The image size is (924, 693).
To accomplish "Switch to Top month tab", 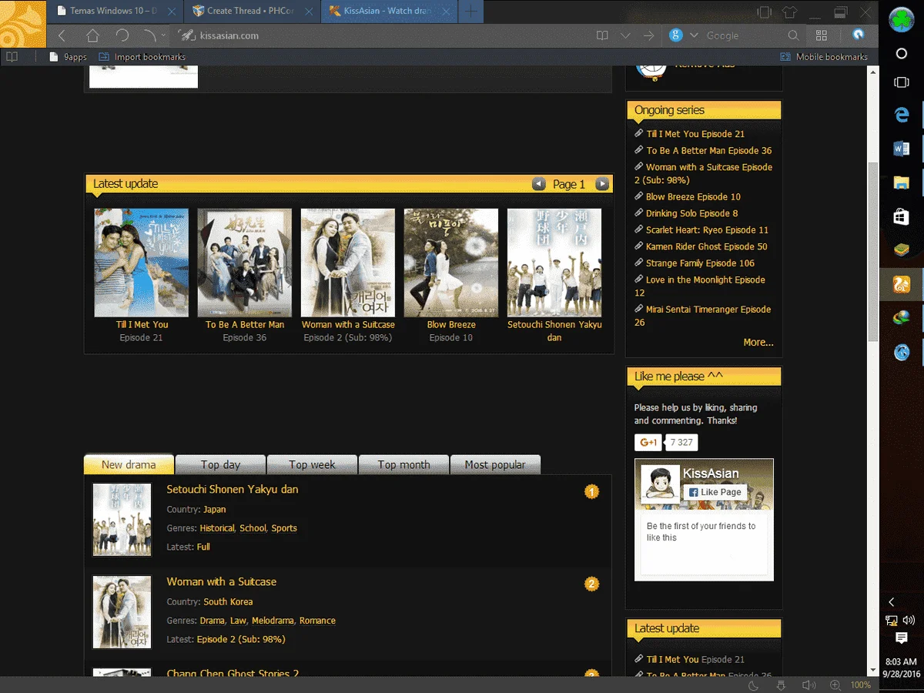I will pyautogui.click(x=403, y=464).
